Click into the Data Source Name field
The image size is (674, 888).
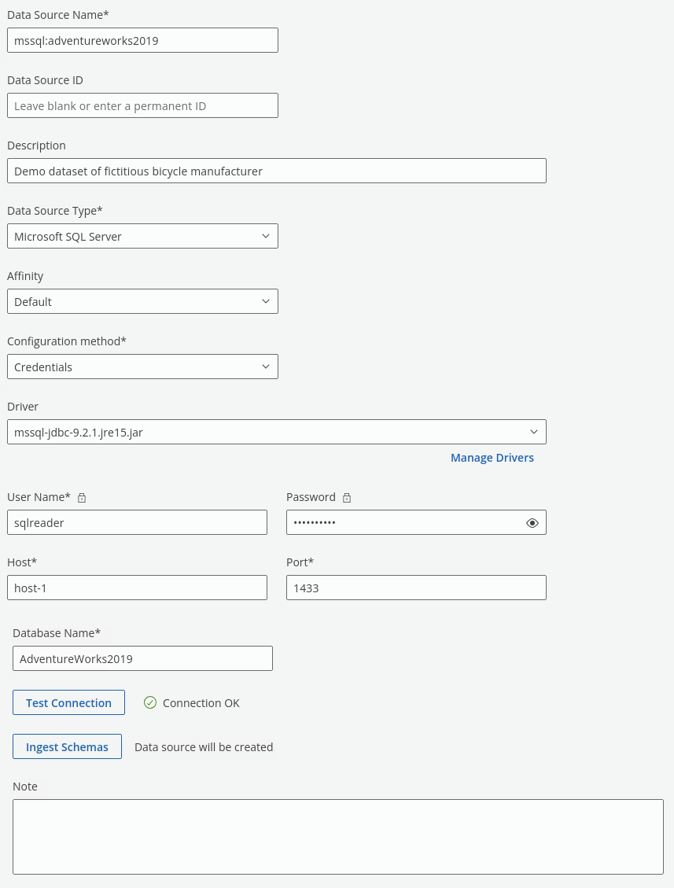[x=142, y=40]
